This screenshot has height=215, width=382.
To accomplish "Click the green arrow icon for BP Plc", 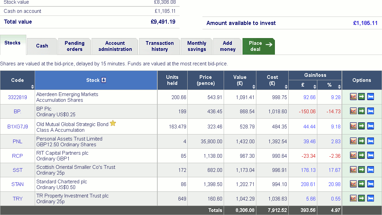I will (x=361, y=111).
